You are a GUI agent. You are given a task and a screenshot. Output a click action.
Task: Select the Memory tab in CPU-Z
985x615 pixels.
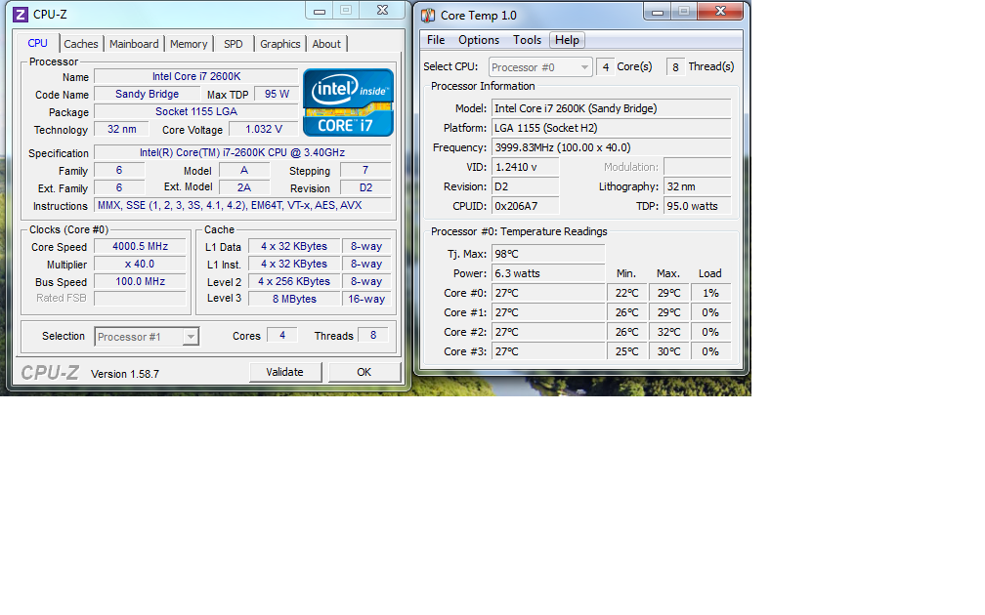click(x=189, y=44)
